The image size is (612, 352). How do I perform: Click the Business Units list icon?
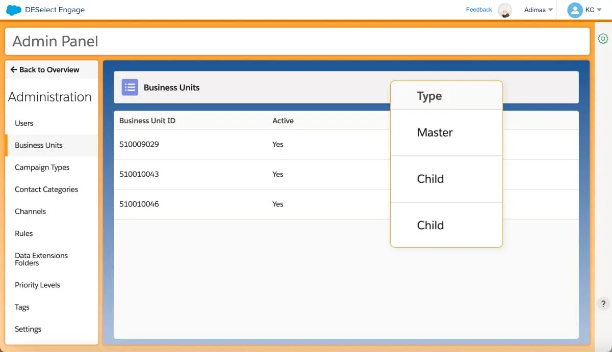130,87
